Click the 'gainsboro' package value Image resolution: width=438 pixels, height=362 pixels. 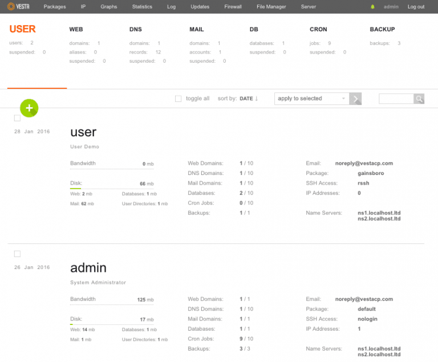tap(371, 173)
